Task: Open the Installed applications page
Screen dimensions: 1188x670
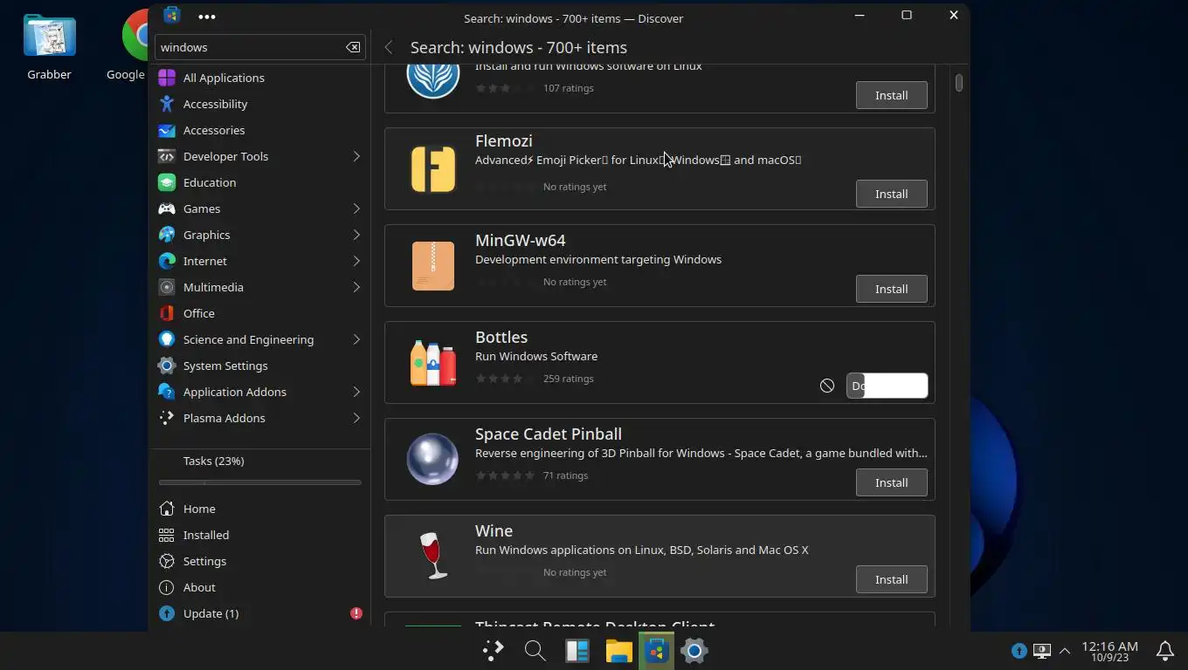Action: point(259,535)
